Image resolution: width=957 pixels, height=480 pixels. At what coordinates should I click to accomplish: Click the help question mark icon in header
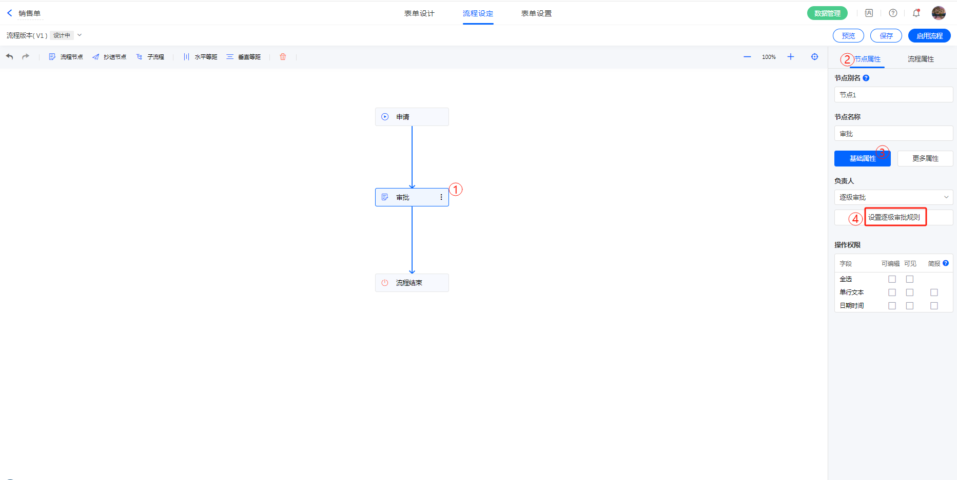pos(893,13)
